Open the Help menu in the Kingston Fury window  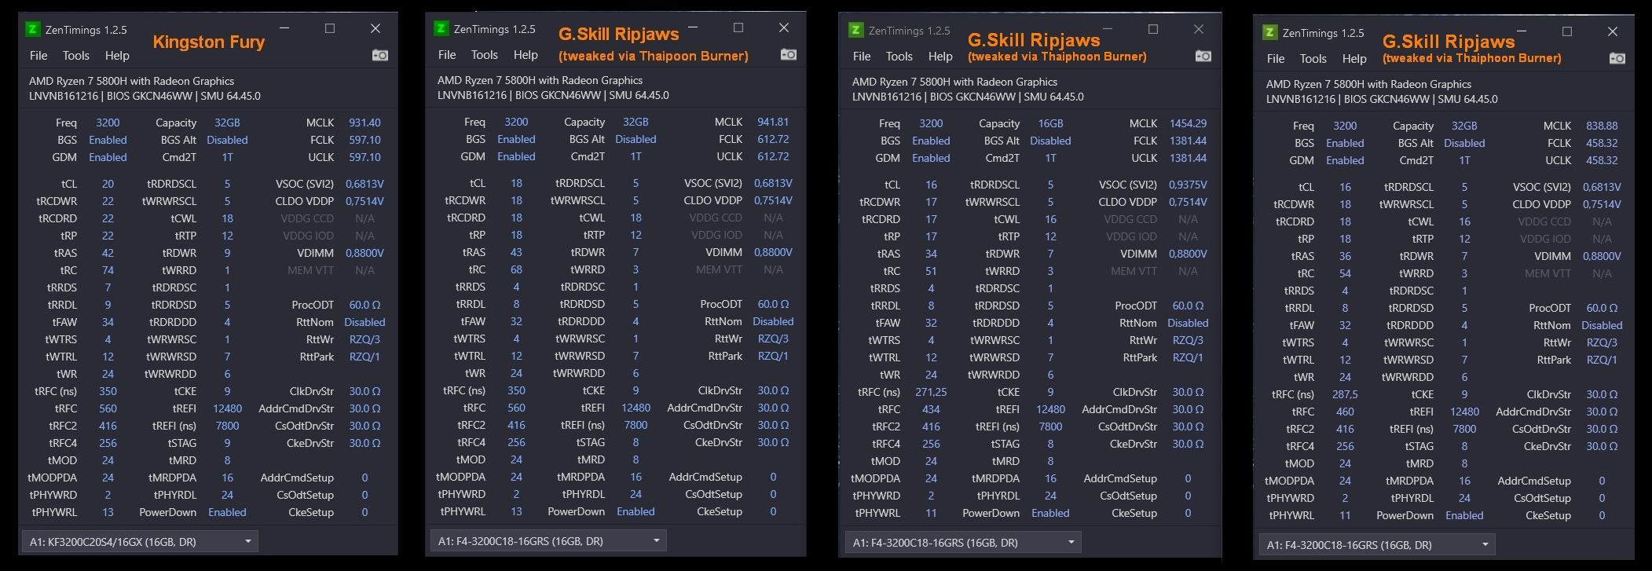pos(117,56)
